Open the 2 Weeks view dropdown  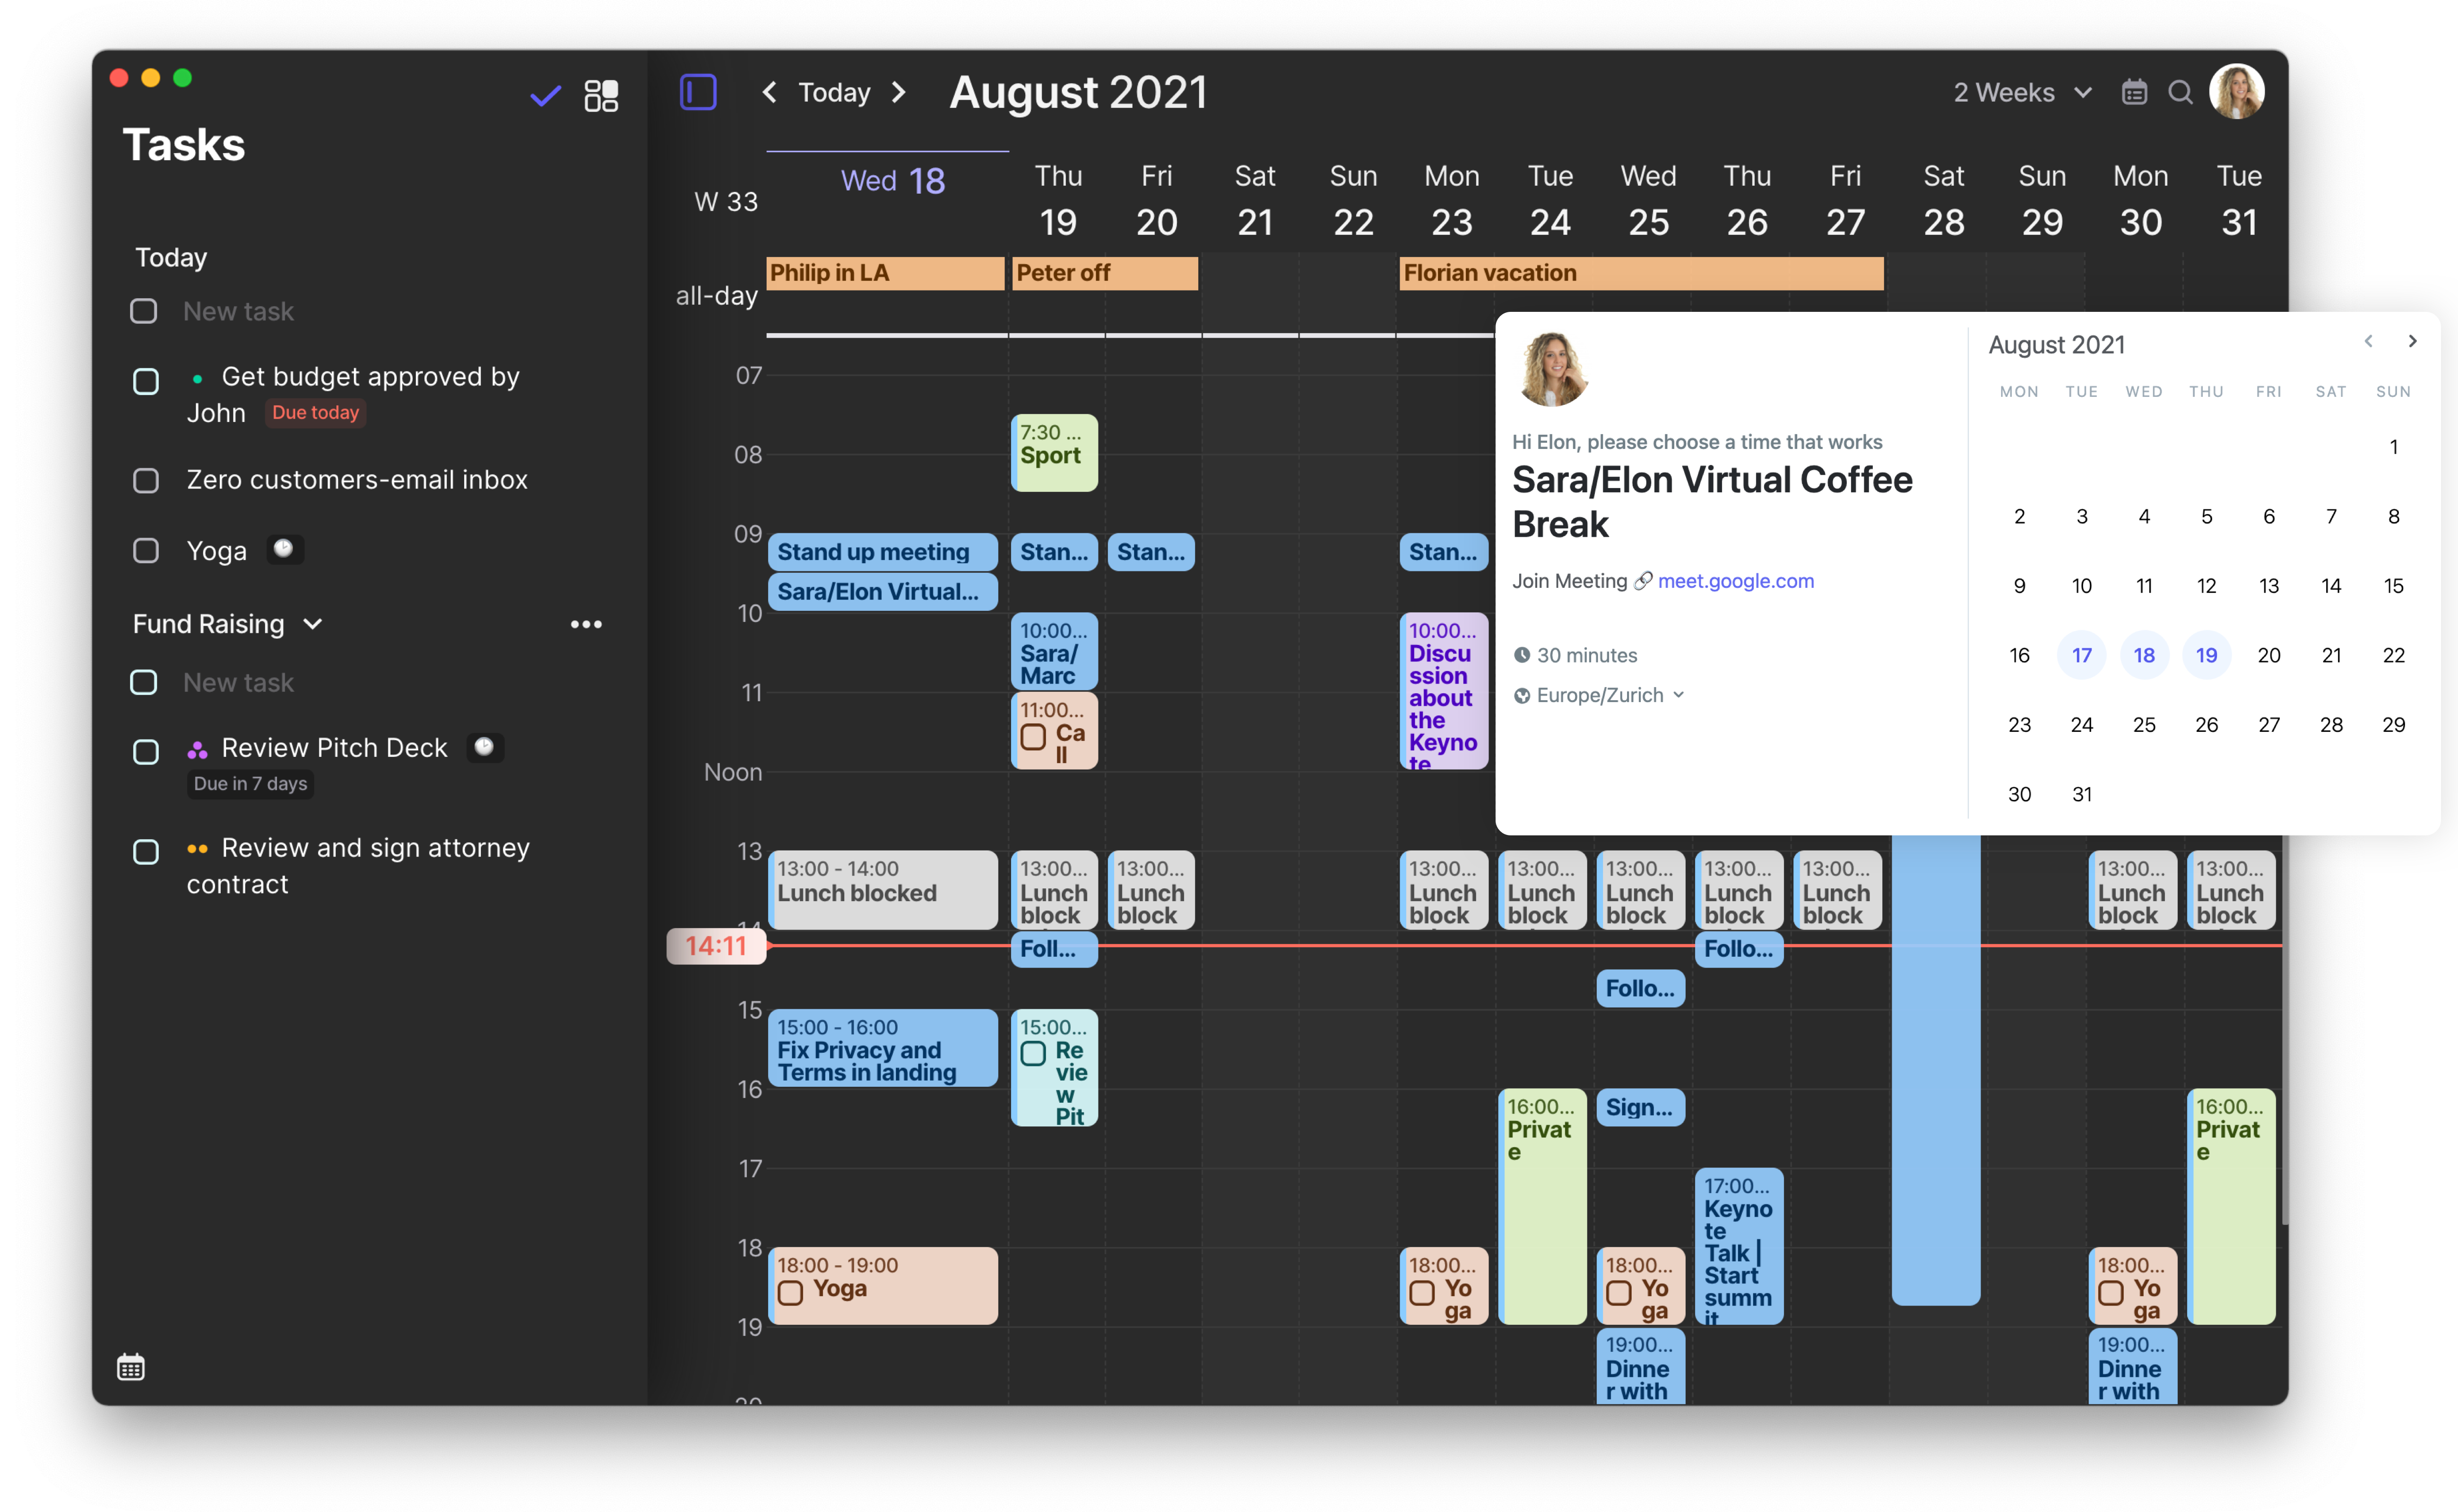point(2022,93)
